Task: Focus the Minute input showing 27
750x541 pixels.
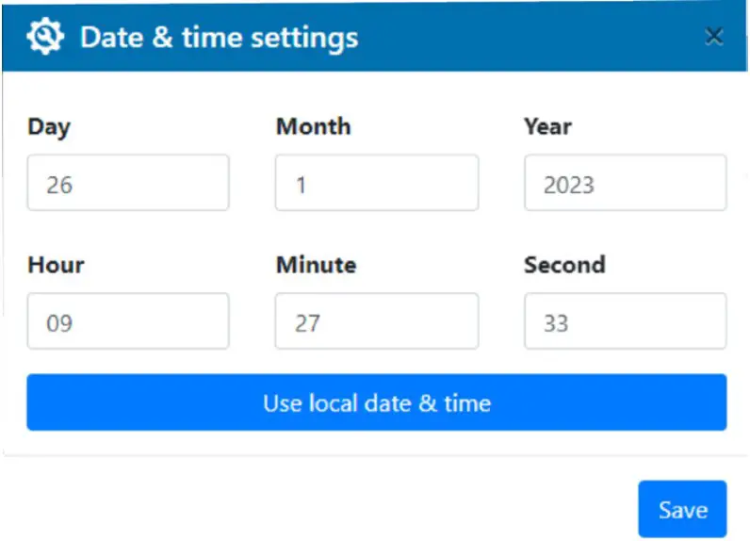Action: [x=377, y=322]
